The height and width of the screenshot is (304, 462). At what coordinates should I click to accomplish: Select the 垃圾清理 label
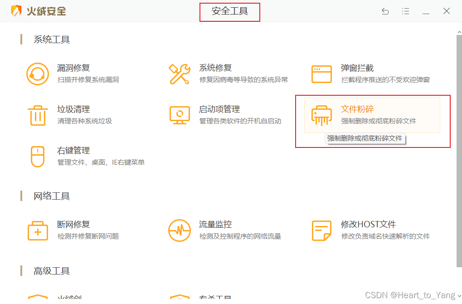coord(73,109)
